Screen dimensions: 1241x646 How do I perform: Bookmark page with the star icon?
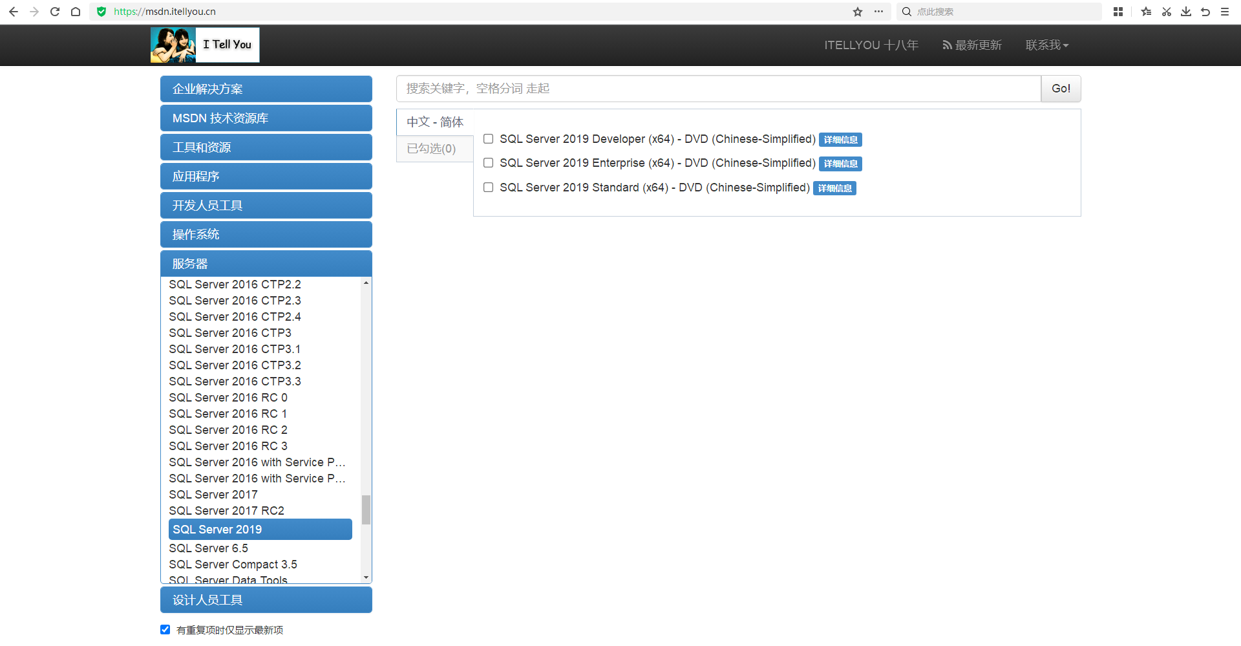[x=858, y=12]
